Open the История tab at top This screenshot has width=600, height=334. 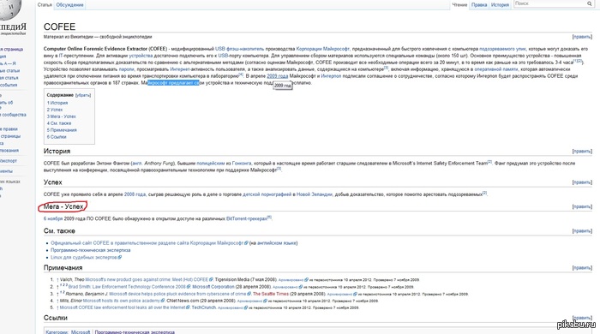[500, 5]
